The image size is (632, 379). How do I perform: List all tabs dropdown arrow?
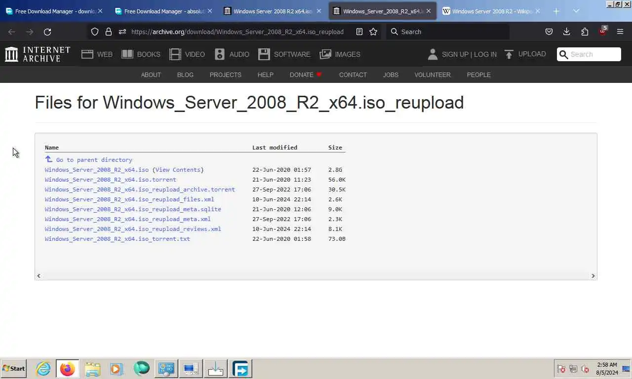point(576,11)
